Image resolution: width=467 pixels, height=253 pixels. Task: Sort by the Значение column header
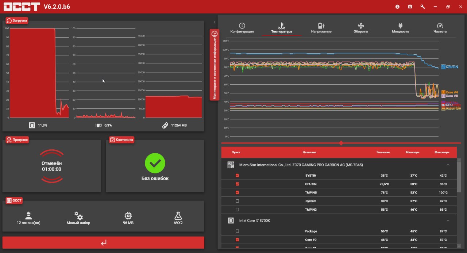[383, 152]
